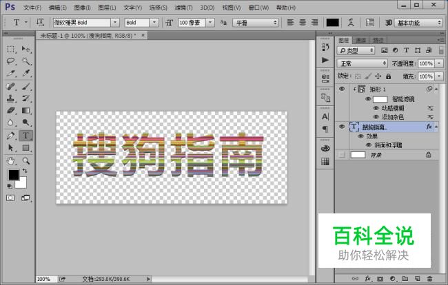Image resolution: width=448 pixels, height=285 pixels.
Task: Select the Blur tool
Action: coord(11,123)
